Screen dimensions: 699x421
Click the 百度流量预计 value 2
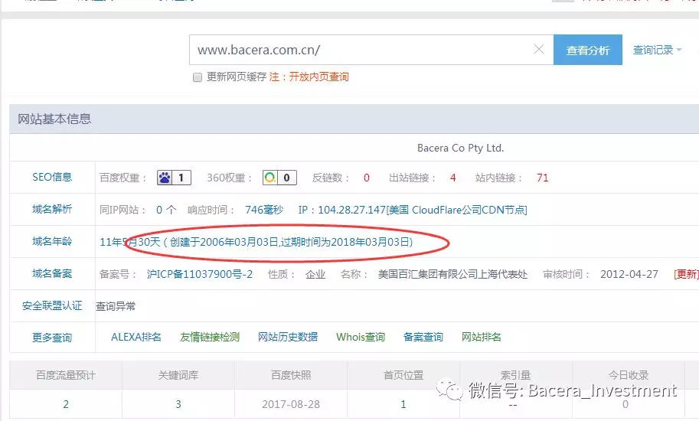(66, 404)
